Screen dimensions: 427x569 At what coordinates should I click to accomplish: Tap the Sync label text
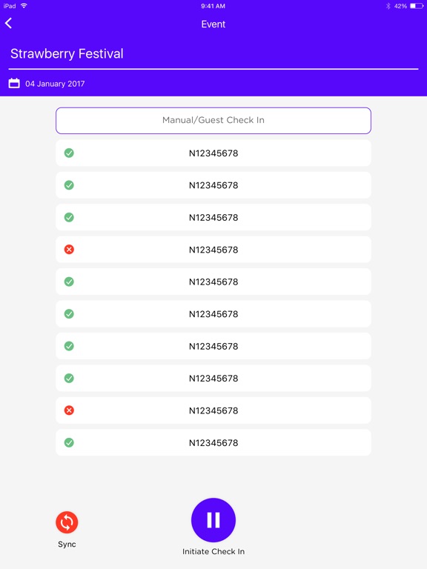click(x=67, y=545)
